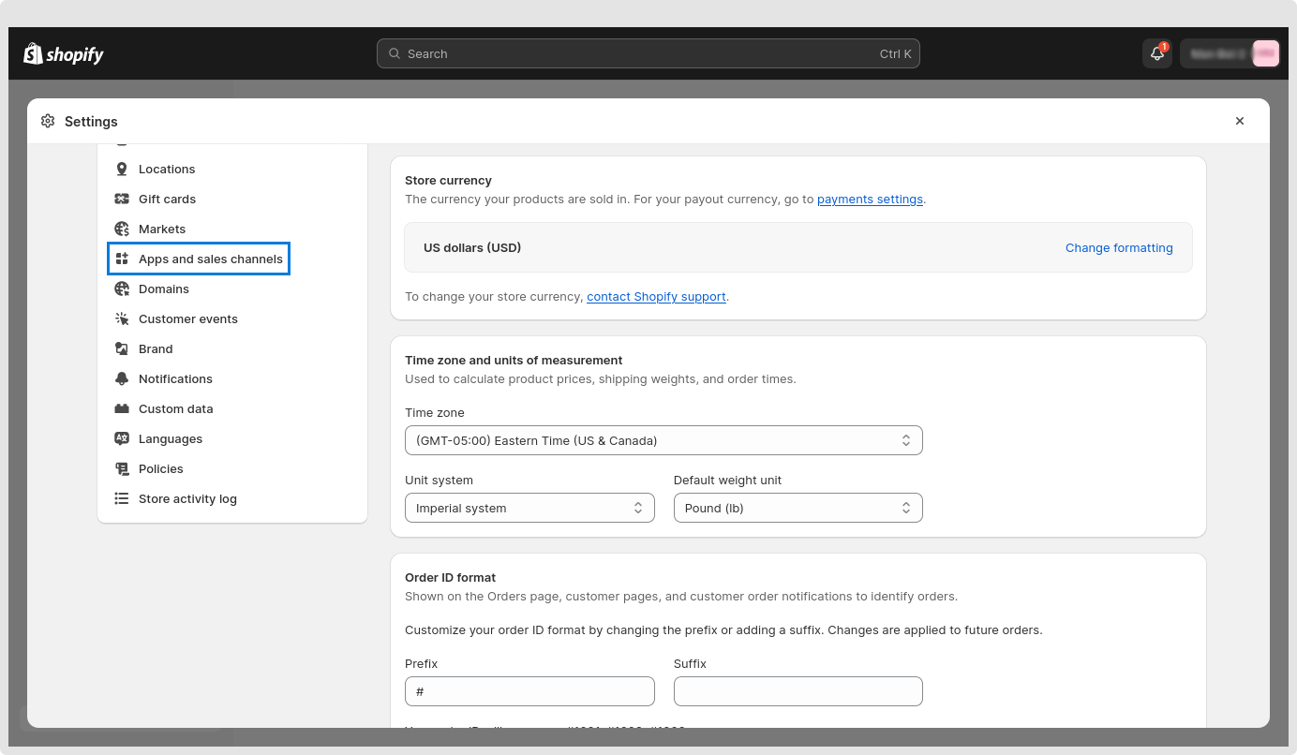
Task: Open the Time zone dropdown
Action: click(x=663, y=440)
